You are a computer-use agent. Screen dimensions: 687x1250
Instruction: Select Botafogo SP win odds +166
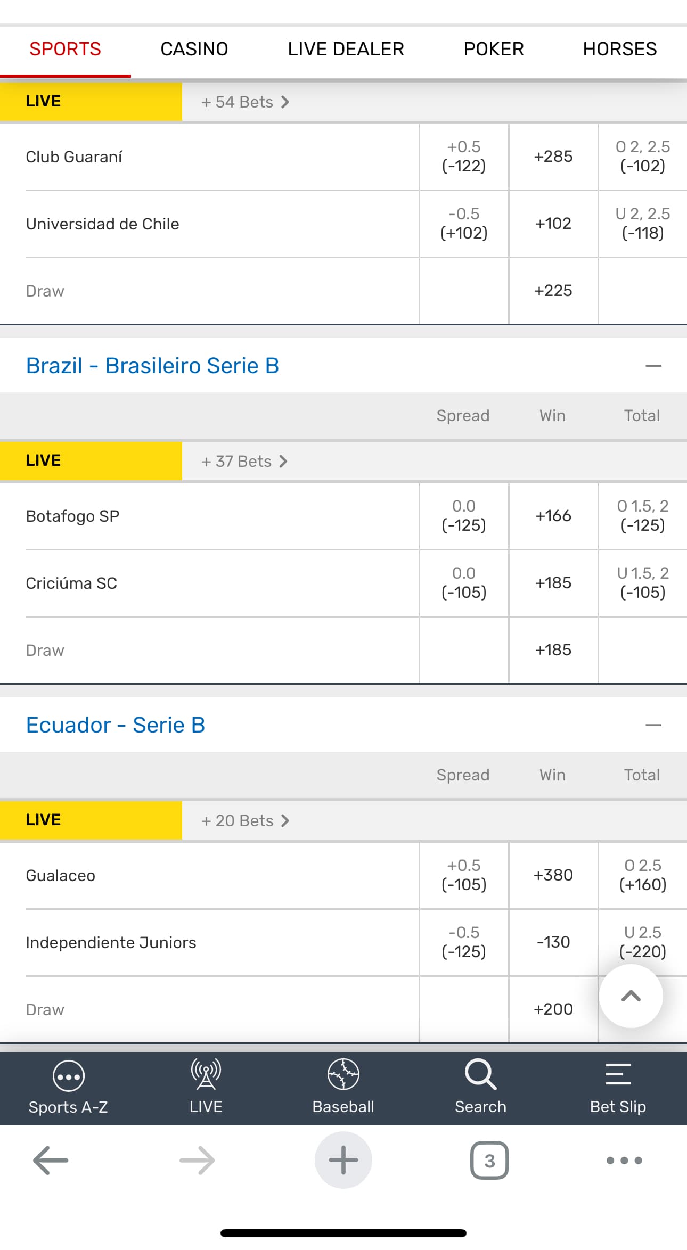553,516
